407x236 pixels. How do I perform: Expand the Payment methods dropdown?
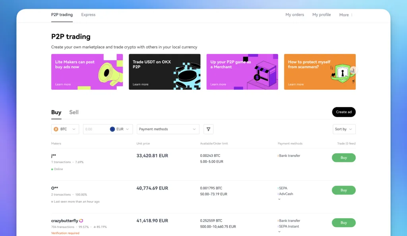(x=168, y=129)
